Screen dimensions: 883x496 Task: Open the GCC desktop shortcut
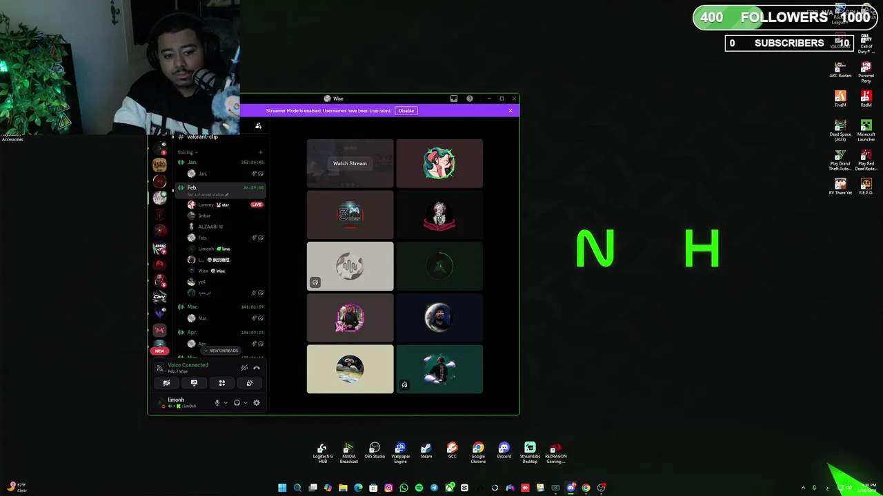(452, 451)
